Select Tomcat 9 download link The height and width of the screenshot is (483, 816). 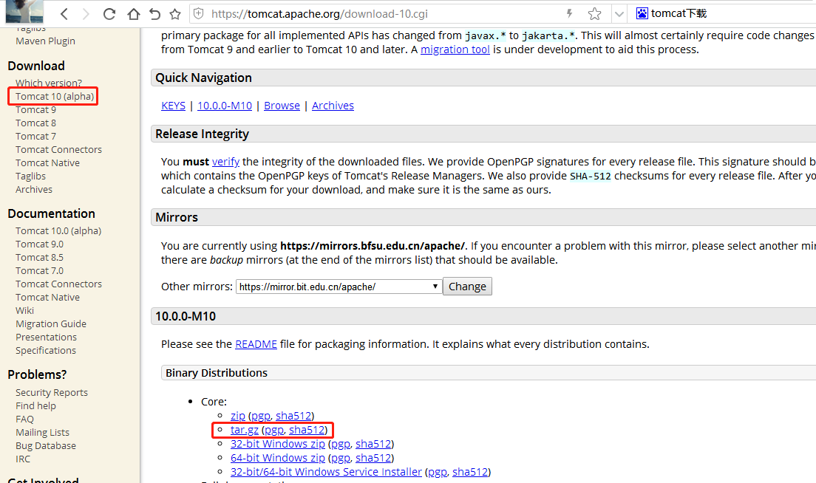[36, 110]
